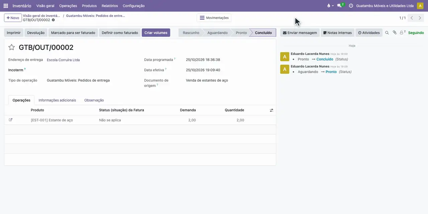Select Pronto status stage
This screenshot has width=428, height=214.
coord(241,33)
